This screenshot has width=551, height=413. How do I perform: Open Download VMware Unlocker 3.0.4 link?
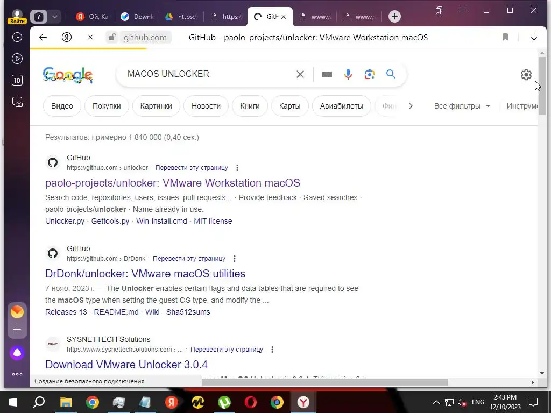click(126, 365)
